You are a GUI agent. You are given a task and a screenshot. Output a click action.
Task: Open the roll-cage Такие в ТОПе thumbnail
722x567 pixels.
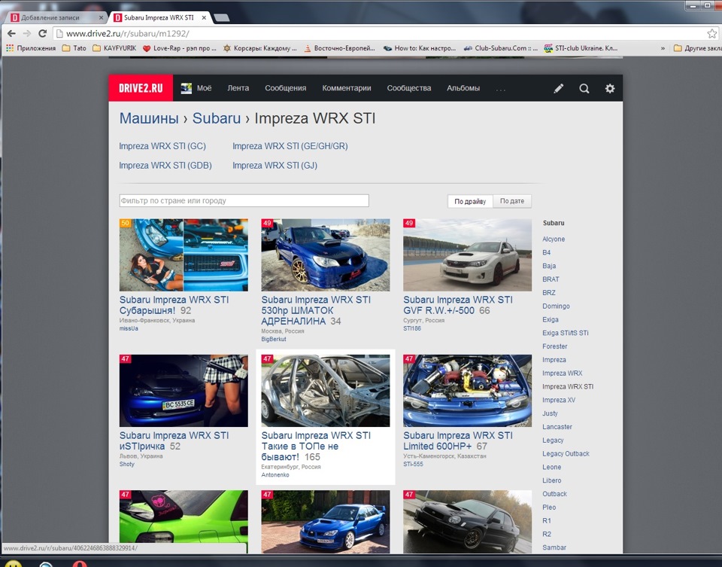click(x=326, y=391)
